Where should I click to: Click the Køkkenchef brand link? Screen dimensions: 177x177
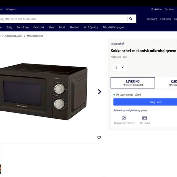click(x=117, y=44)
